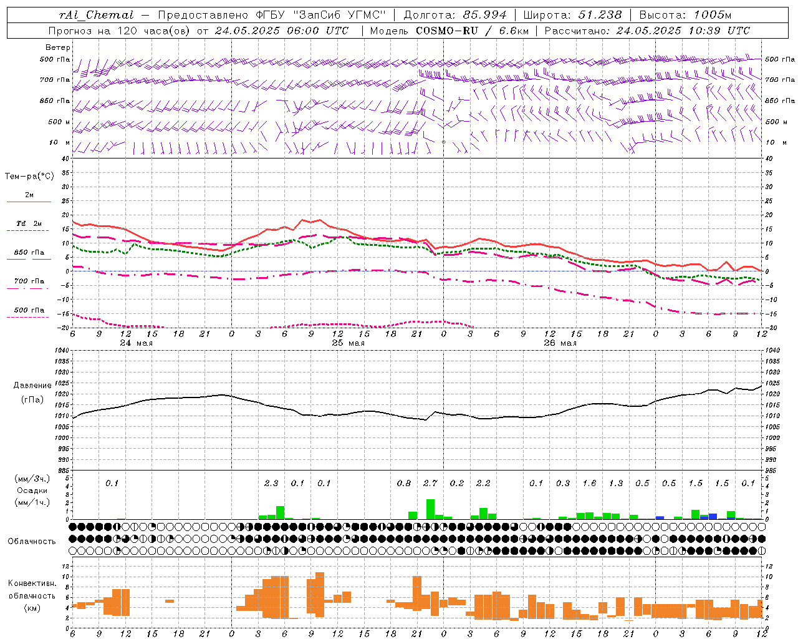Click the 'Прогноз на 120 часа(ов)' forecast start text
Screen dimensions: 798x639
pyautogui.click(x=120, y=31)
